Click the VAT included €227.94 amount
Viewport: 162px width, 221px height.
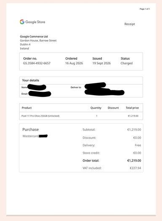point(135,168)
